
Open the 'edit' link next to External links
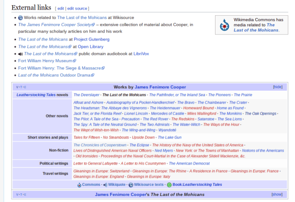[x=60, y=8]
